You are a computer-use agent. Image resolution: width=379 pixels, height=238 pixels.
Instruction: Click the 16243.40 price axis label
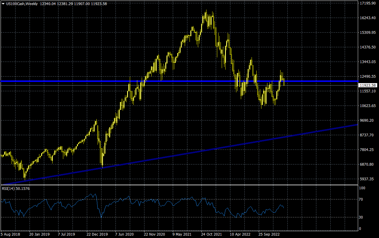(x=367, y=18)
